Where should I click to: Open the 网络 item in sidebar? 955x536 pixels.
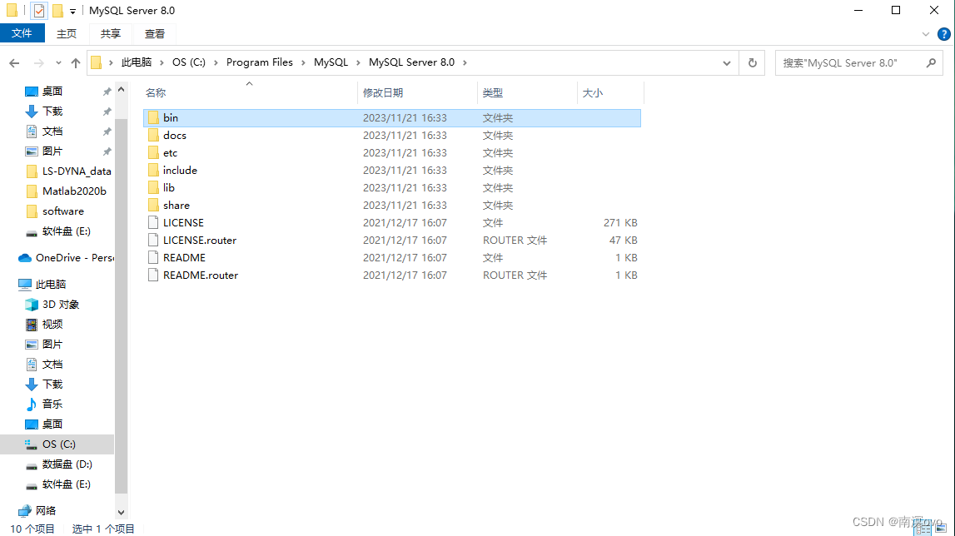tap(41, 510)
